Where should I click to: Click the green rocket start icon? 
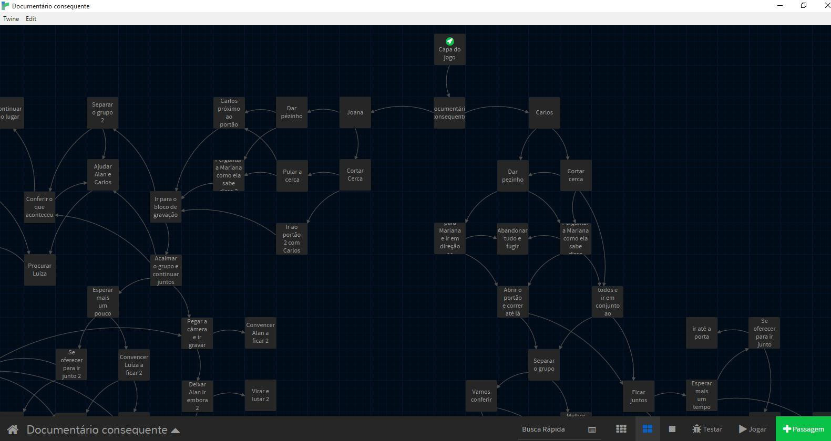pyautogui.click(x=449, y=41)
